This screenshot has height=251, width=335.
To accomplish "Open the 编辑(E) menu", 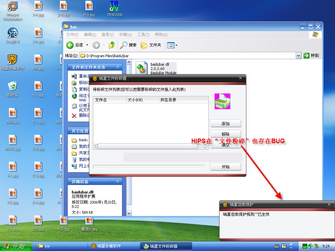I will click(90, 35).
